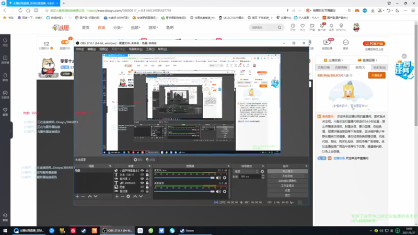The height and width of the screenshot is (235, 418).
Task: Toggle lock on 图像 source
Action: click(147, 187)
